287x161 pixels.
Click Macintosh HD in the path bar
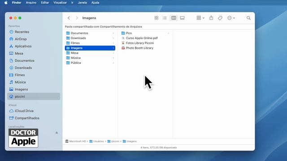[76, 141]
